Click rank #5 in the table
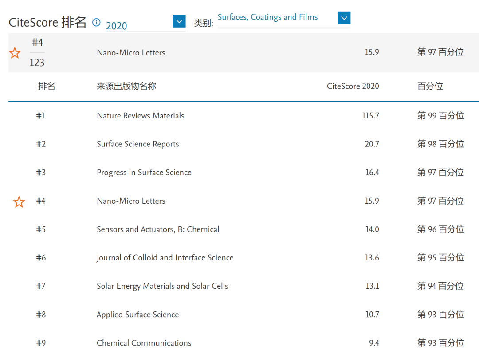The height and width of the screenshot is (358, 479). click(x=41, y=229)
